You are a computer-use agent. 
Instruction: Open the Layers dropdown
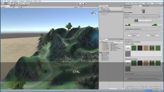tap(150, 4)
